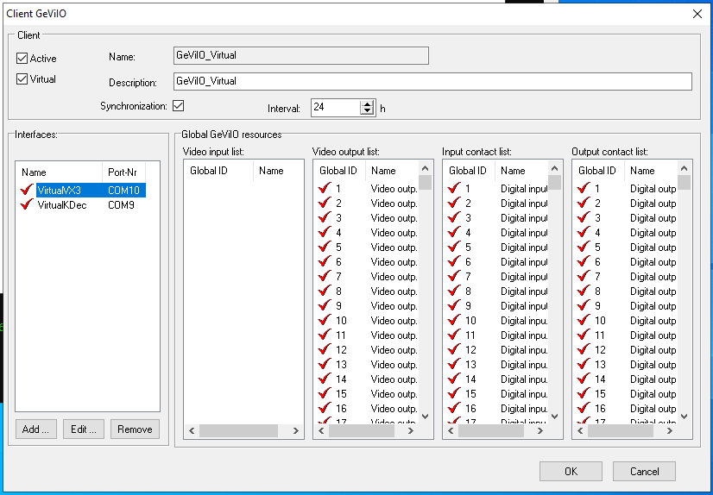
Task: Uncheck the Virtual checkbox
Action: [22, 79]
